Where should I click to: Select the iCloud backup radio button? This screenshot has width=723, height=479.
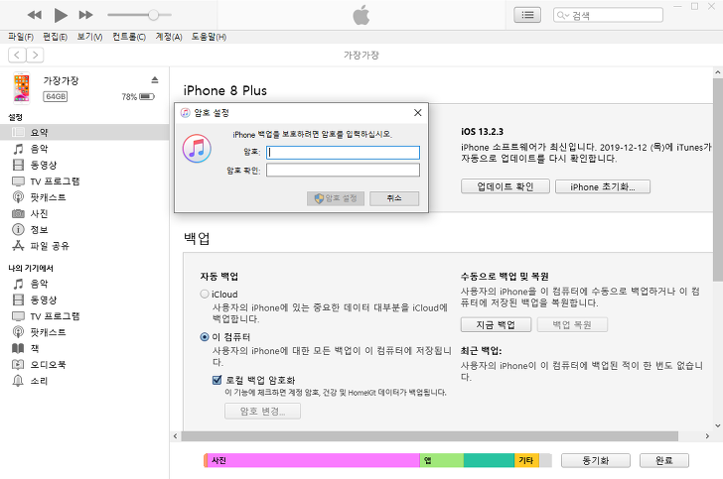point(205,294)
